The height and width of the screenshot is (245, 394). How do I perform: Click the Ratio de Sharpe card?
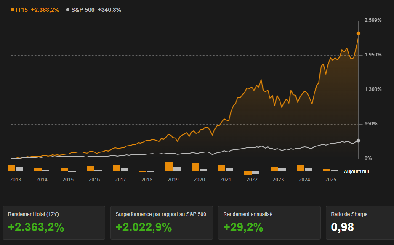tap(358, 222)
